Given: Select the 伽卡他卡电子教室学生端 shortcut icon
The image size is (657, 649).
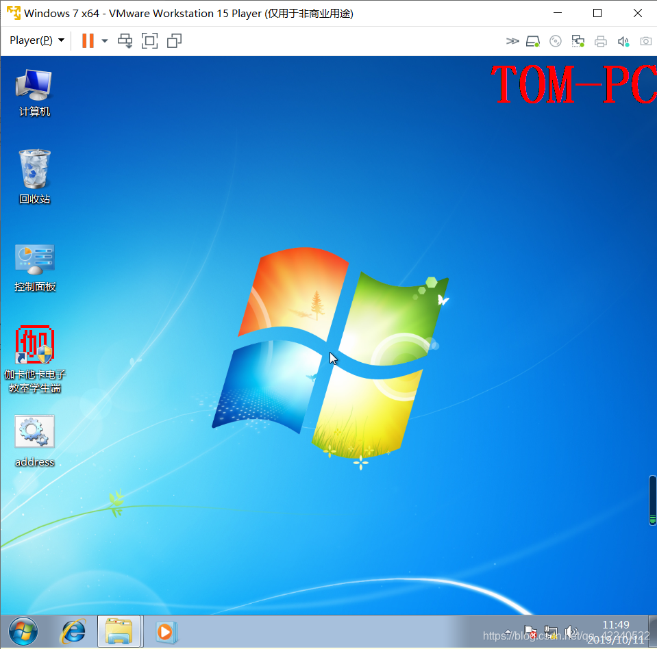Looking at the screenshot, I should tap(35, 359).
